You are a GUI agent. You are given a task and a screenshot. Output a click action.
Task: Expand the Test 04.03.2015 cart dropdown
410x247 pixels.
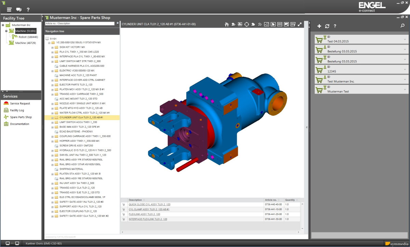[405, 39]
